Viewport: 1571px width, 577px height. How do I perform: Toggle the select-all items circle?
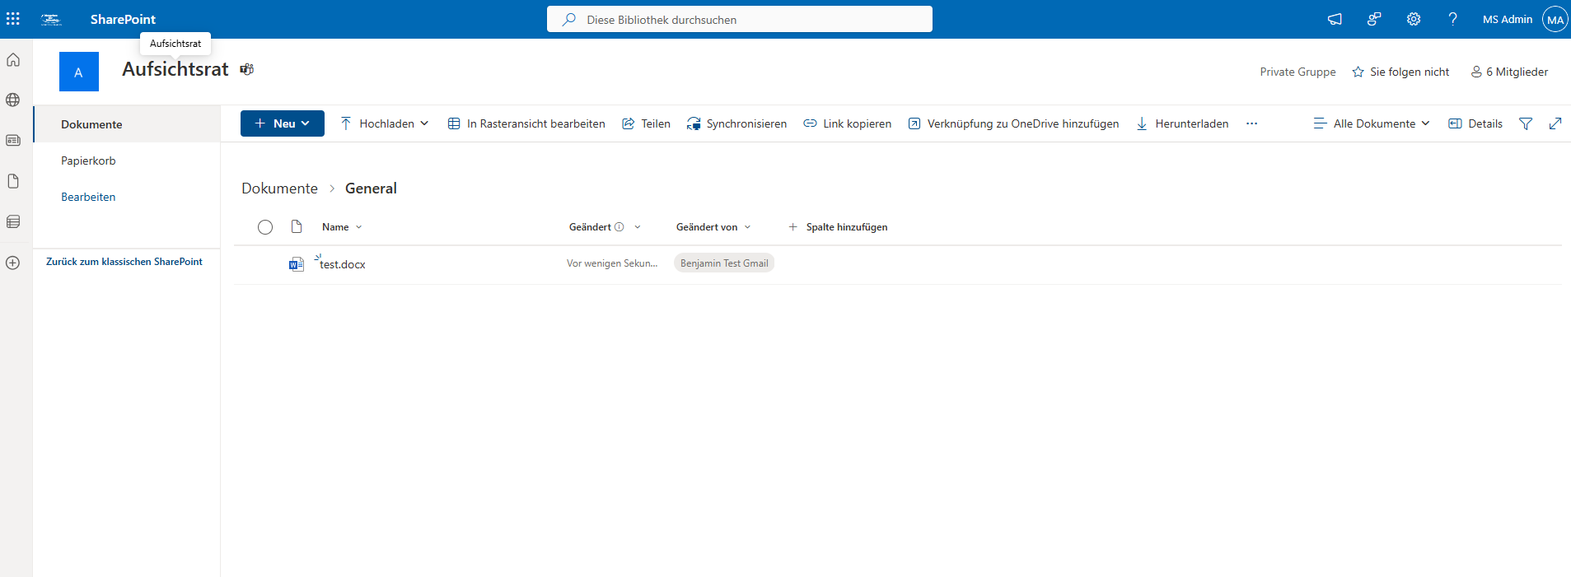click(265, 227)
